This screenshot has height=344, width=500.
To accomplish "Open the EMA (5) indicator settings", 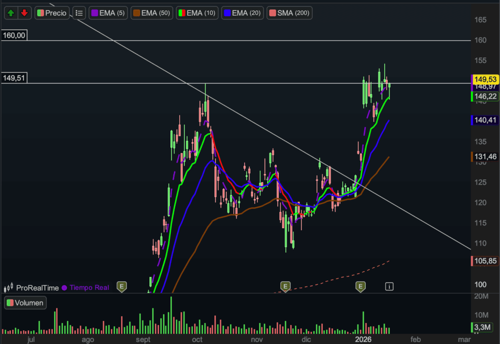I will point(108,13).
